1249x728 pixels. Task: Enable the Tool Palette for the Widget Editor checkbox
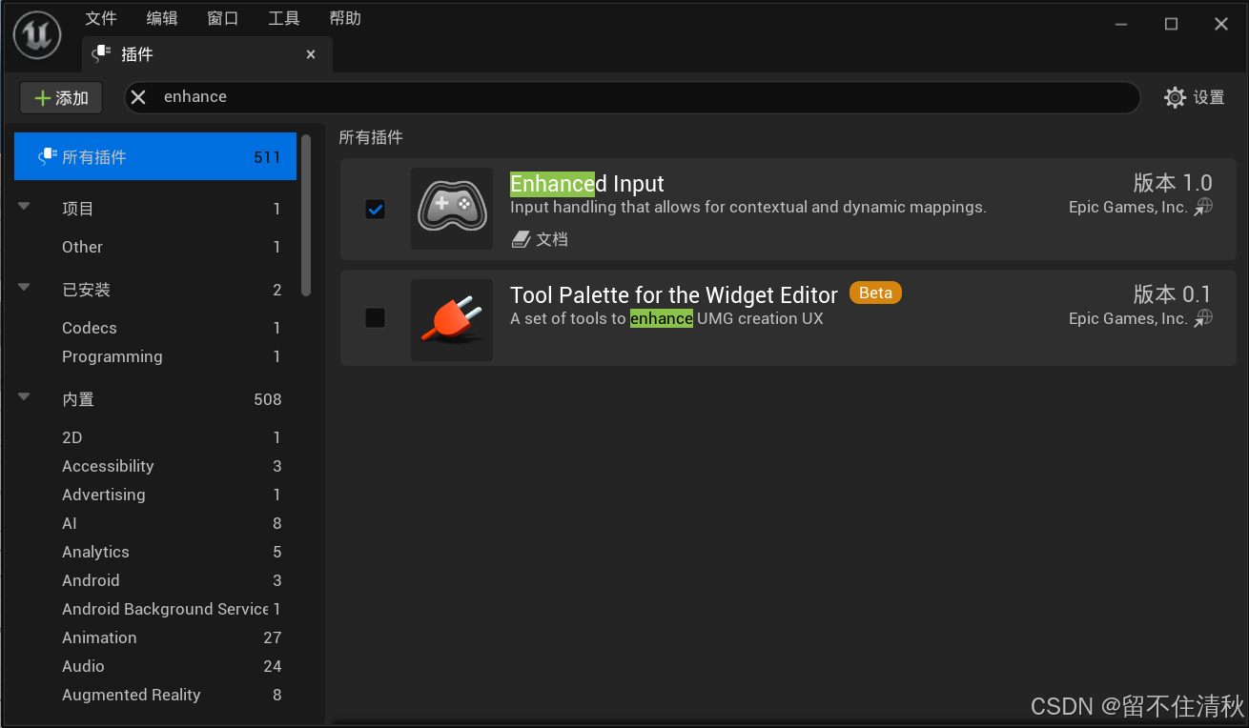[376, 317]
